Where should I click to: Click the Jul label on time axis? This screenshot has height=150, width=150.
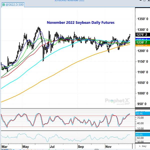click(52, 147)
